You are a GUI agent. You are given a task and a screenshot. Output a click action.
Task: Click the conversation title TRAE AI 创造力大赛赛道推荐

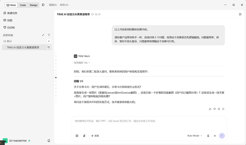[x=73, y=14]
